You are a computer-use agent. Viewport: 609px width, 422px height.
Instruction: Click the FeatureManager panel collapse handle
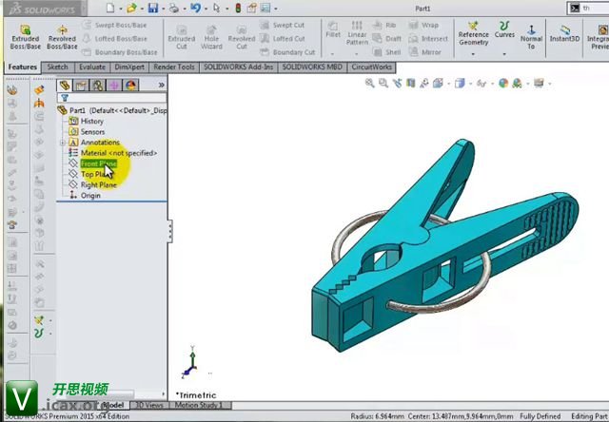tap(170, 231)
